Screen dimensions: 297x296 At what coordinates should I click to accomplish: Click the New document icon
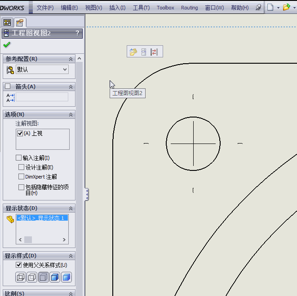coord(270,7)
